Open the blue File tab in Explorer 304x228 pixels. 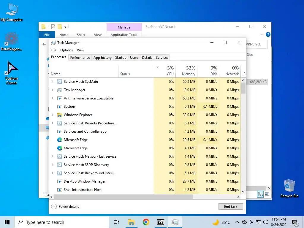tap(47, 35)
